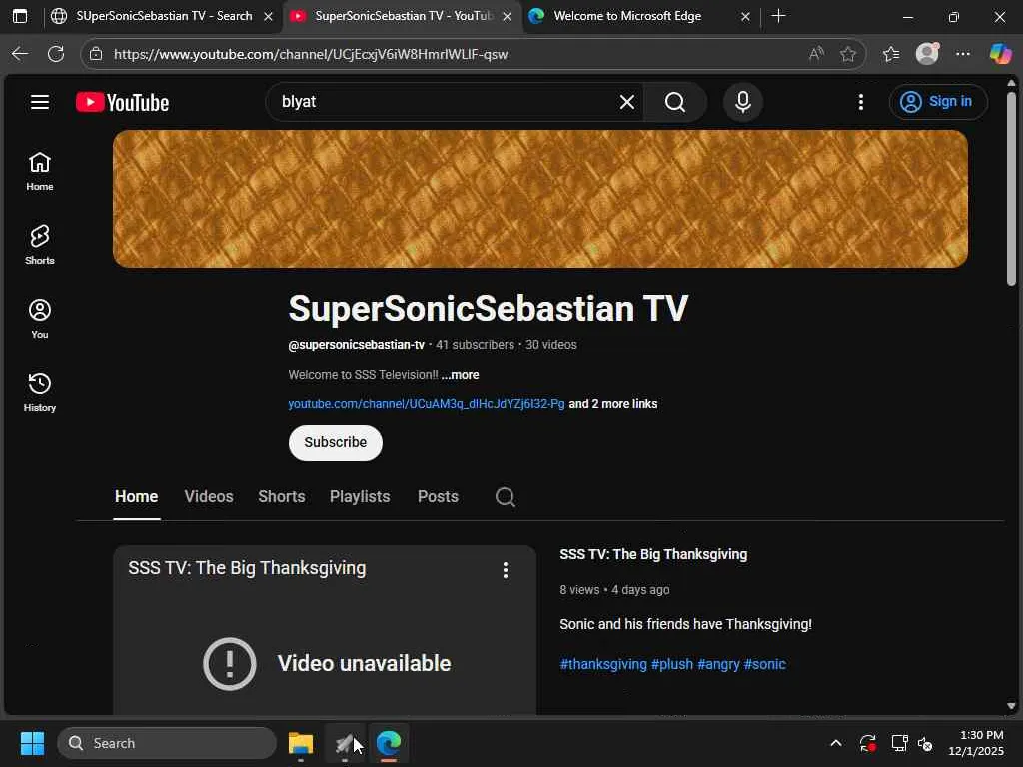Screen dimensions: 1023x767
Task: Open the #thanksgiving hashtag
Action: point(603,664)
